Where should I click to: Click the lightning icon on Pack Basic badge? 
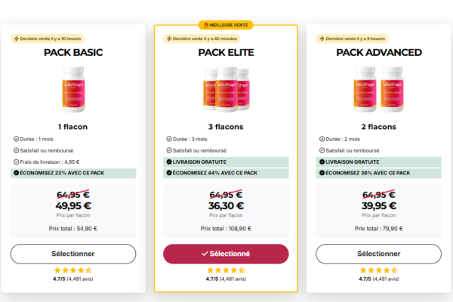[16, 38]
